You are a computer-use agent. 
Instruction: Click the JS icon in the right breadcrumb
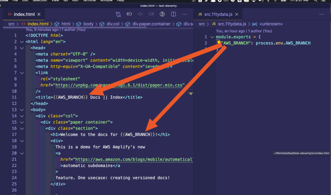(x=214, y=24)
